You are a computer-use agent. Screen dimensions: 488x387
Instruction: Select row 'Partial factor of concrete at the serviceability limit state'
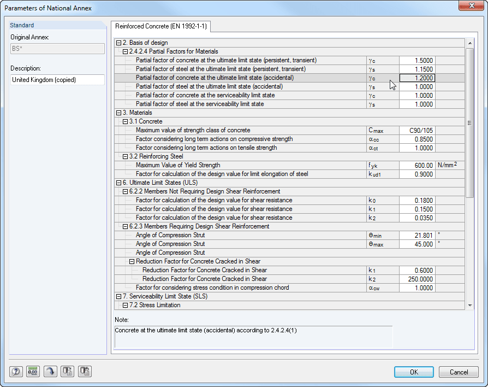point(289,95)
